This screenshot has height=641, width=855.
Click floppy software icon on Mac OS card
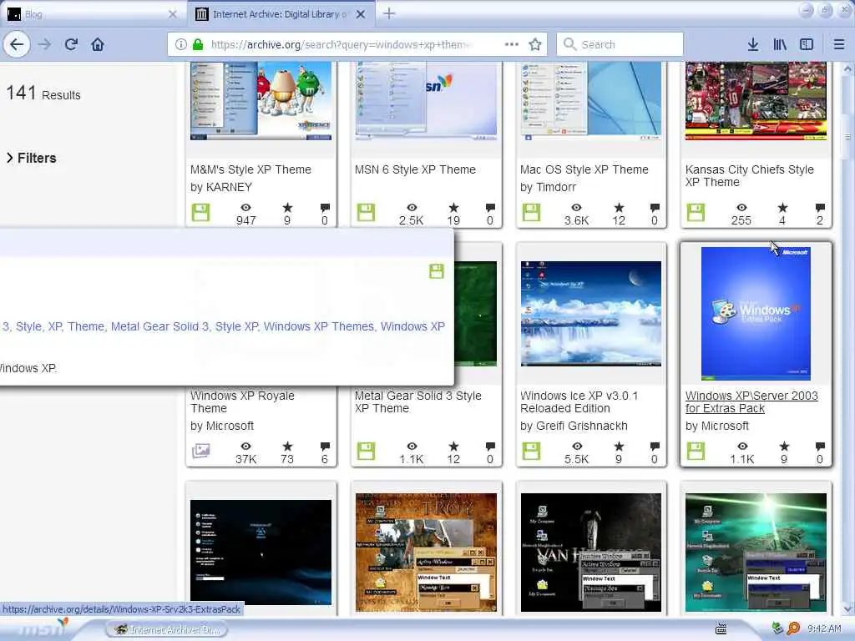click(531, 212)
